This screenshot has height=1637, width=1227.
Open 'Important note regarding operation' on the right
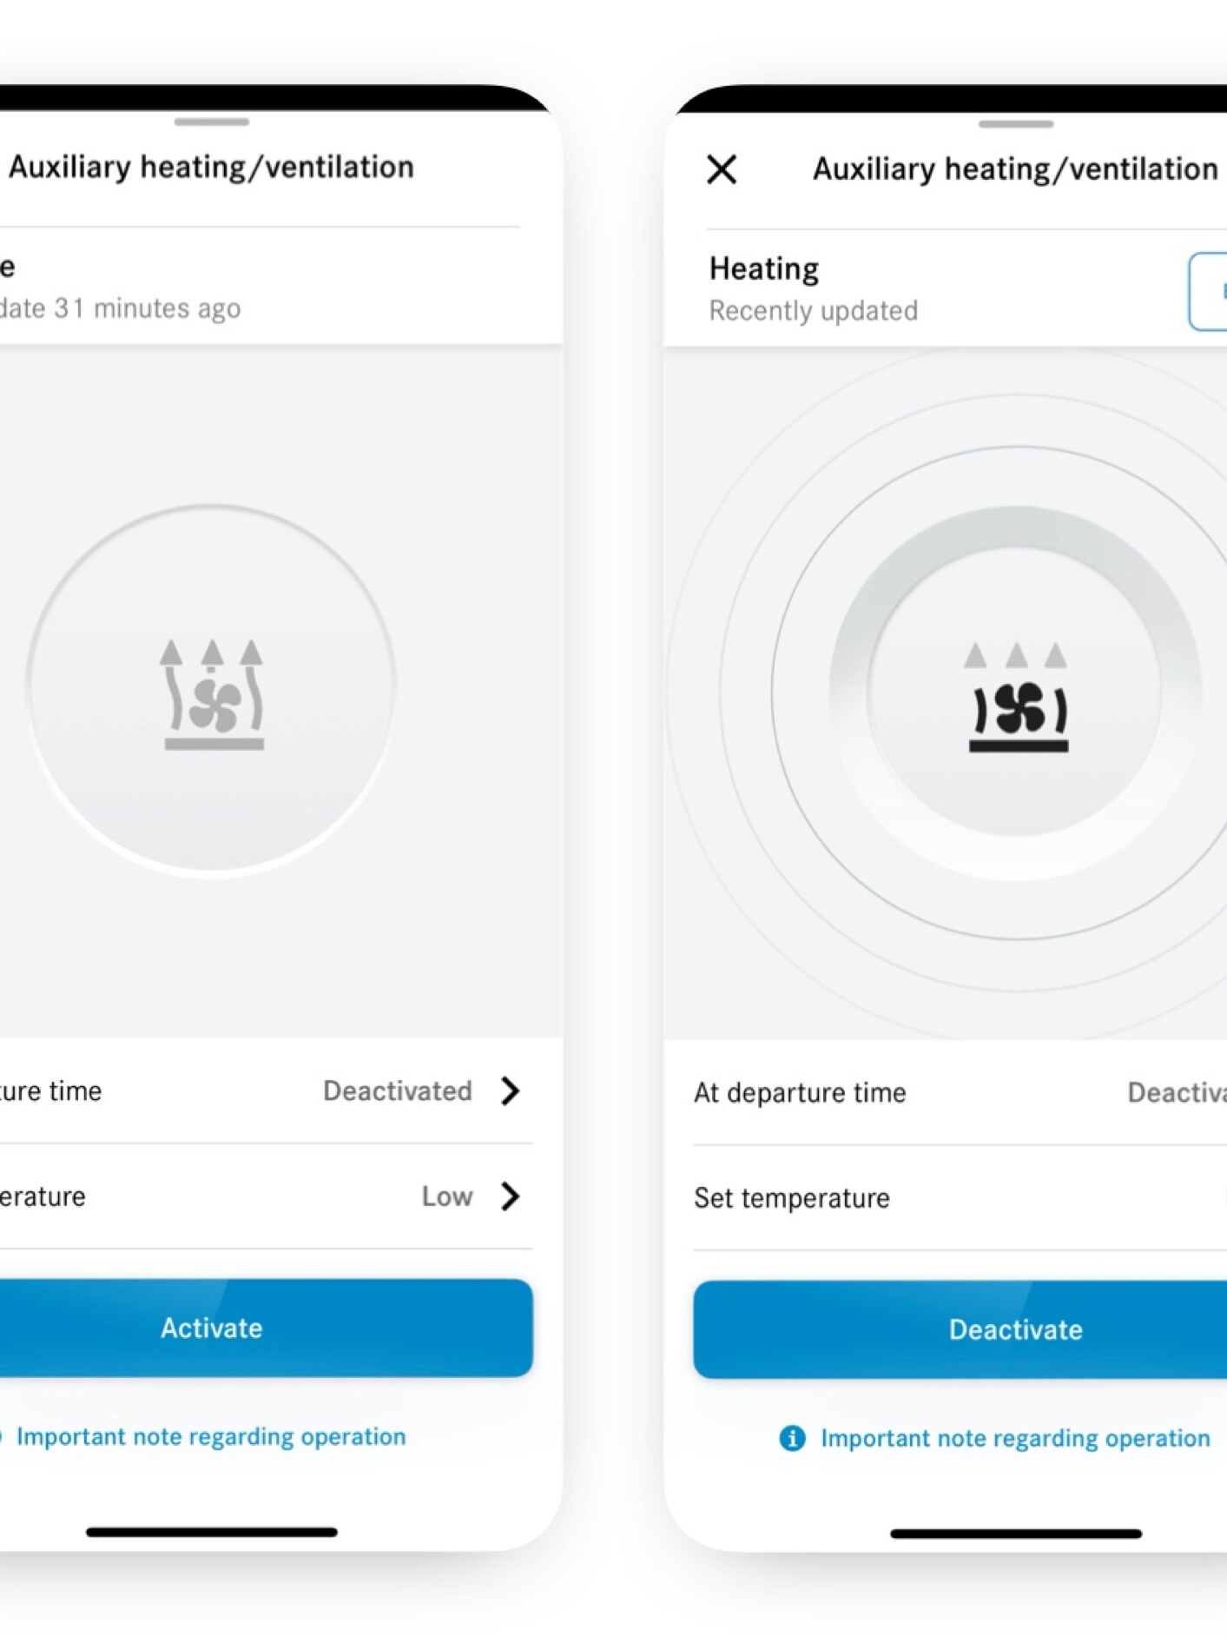coord(1012,1438)
